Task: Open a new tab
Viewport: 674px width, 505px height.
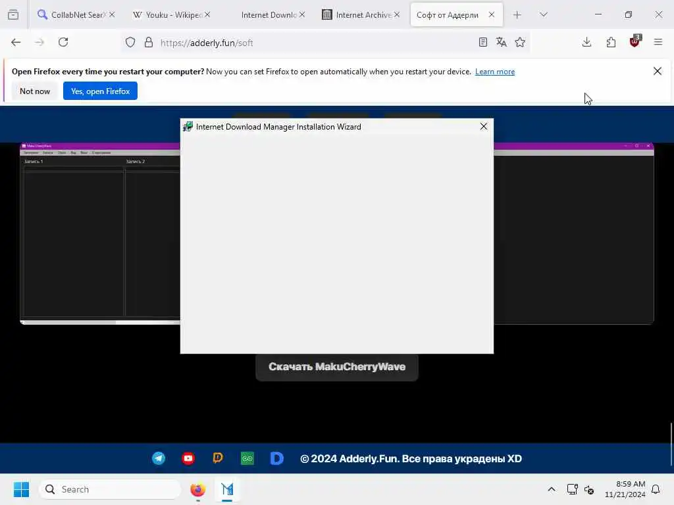Action: 517,14
